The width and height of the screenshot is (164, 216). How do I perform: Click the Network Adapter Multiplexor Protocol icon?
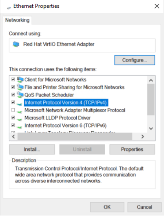19,111
